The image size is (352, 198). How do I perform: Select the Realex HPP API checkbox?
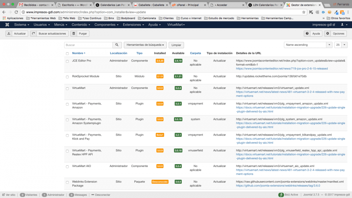(67, 151)
